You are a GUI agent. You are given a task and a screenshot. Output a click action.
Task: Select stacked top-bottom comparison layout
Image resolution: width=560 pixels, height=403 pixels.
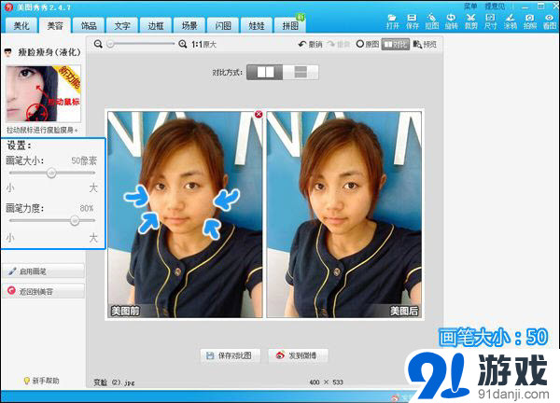click(301, 73)
